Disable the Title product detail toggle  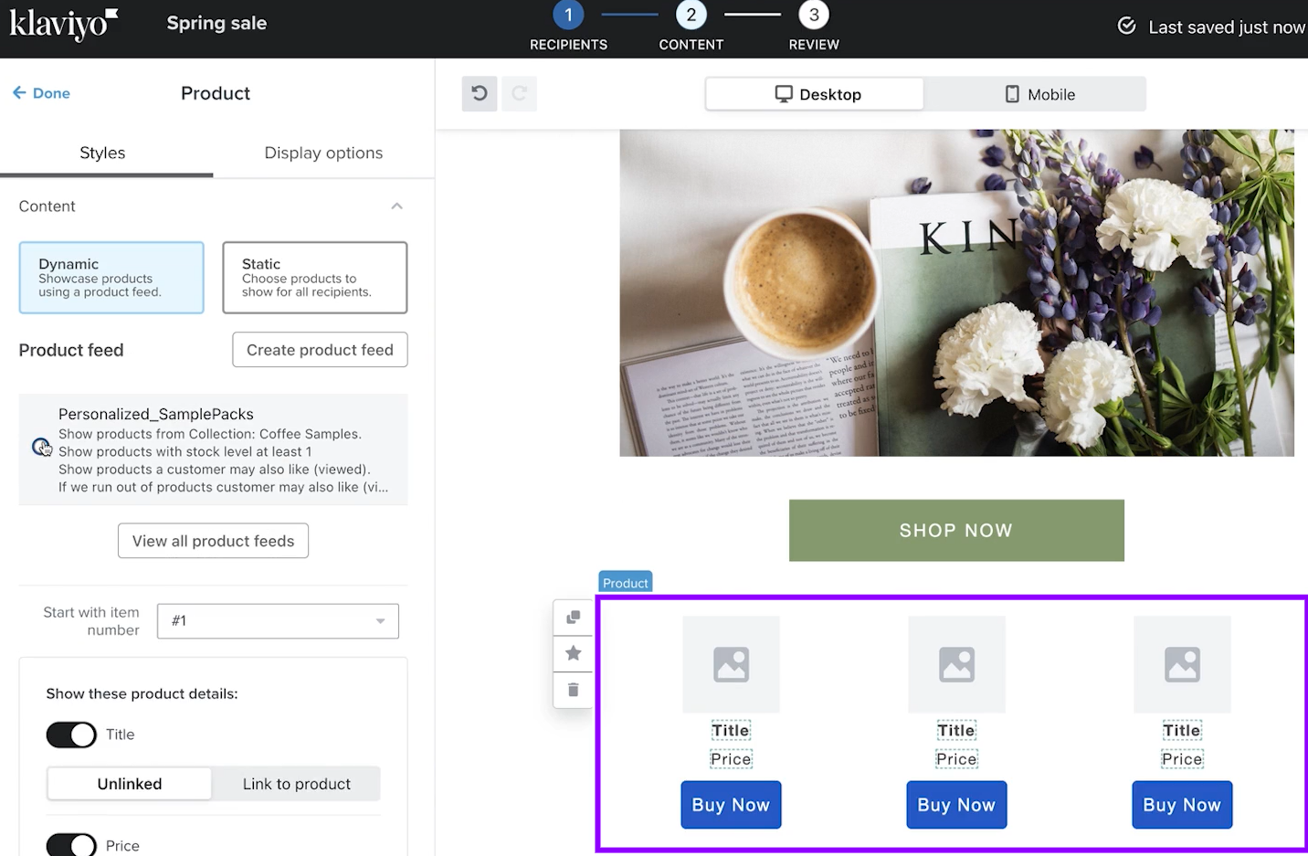[70, 734]
